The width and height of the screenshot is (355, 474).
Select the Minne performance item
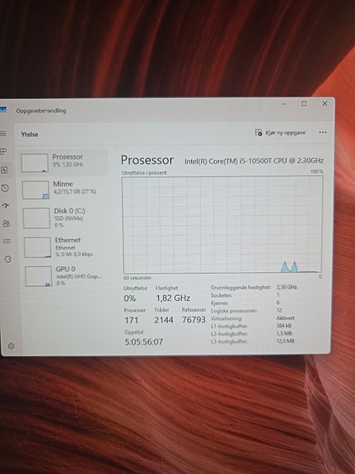[x=64, y=190]
